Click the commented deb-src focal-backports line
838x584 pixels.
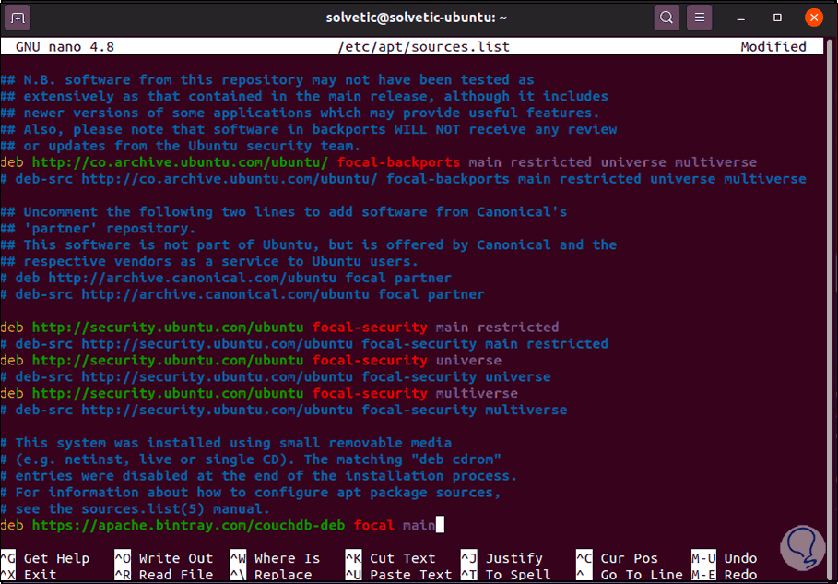[404, 179]
